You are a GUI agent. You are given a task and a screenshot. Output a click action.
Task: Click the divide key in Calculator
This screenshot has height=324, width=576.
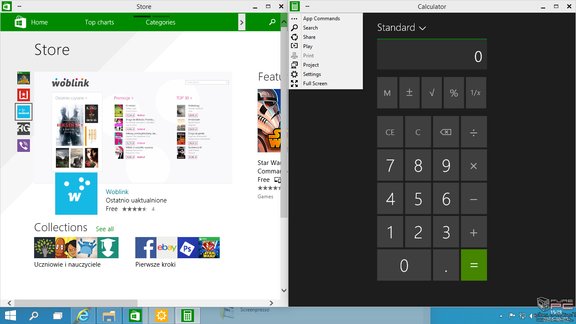tap(474, 132)
